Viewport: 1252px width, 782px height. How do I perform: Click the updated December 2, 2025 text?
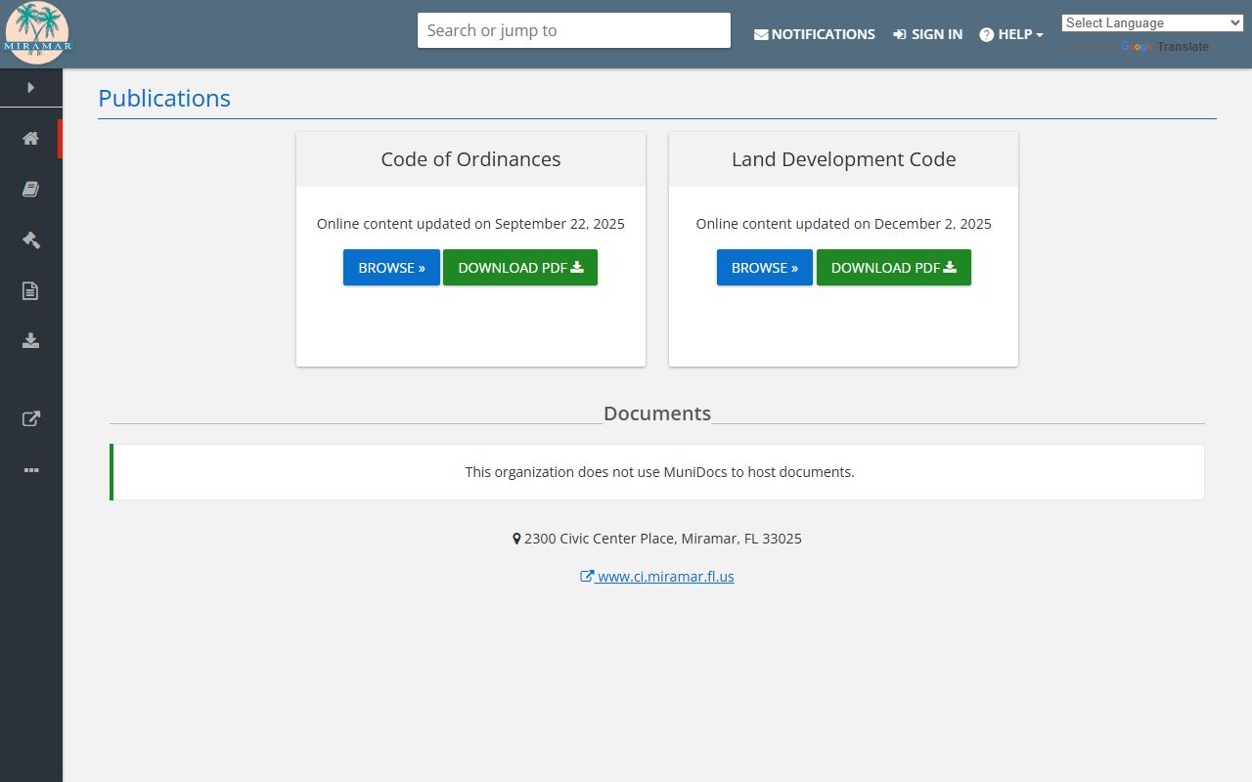tap(843, 224)
